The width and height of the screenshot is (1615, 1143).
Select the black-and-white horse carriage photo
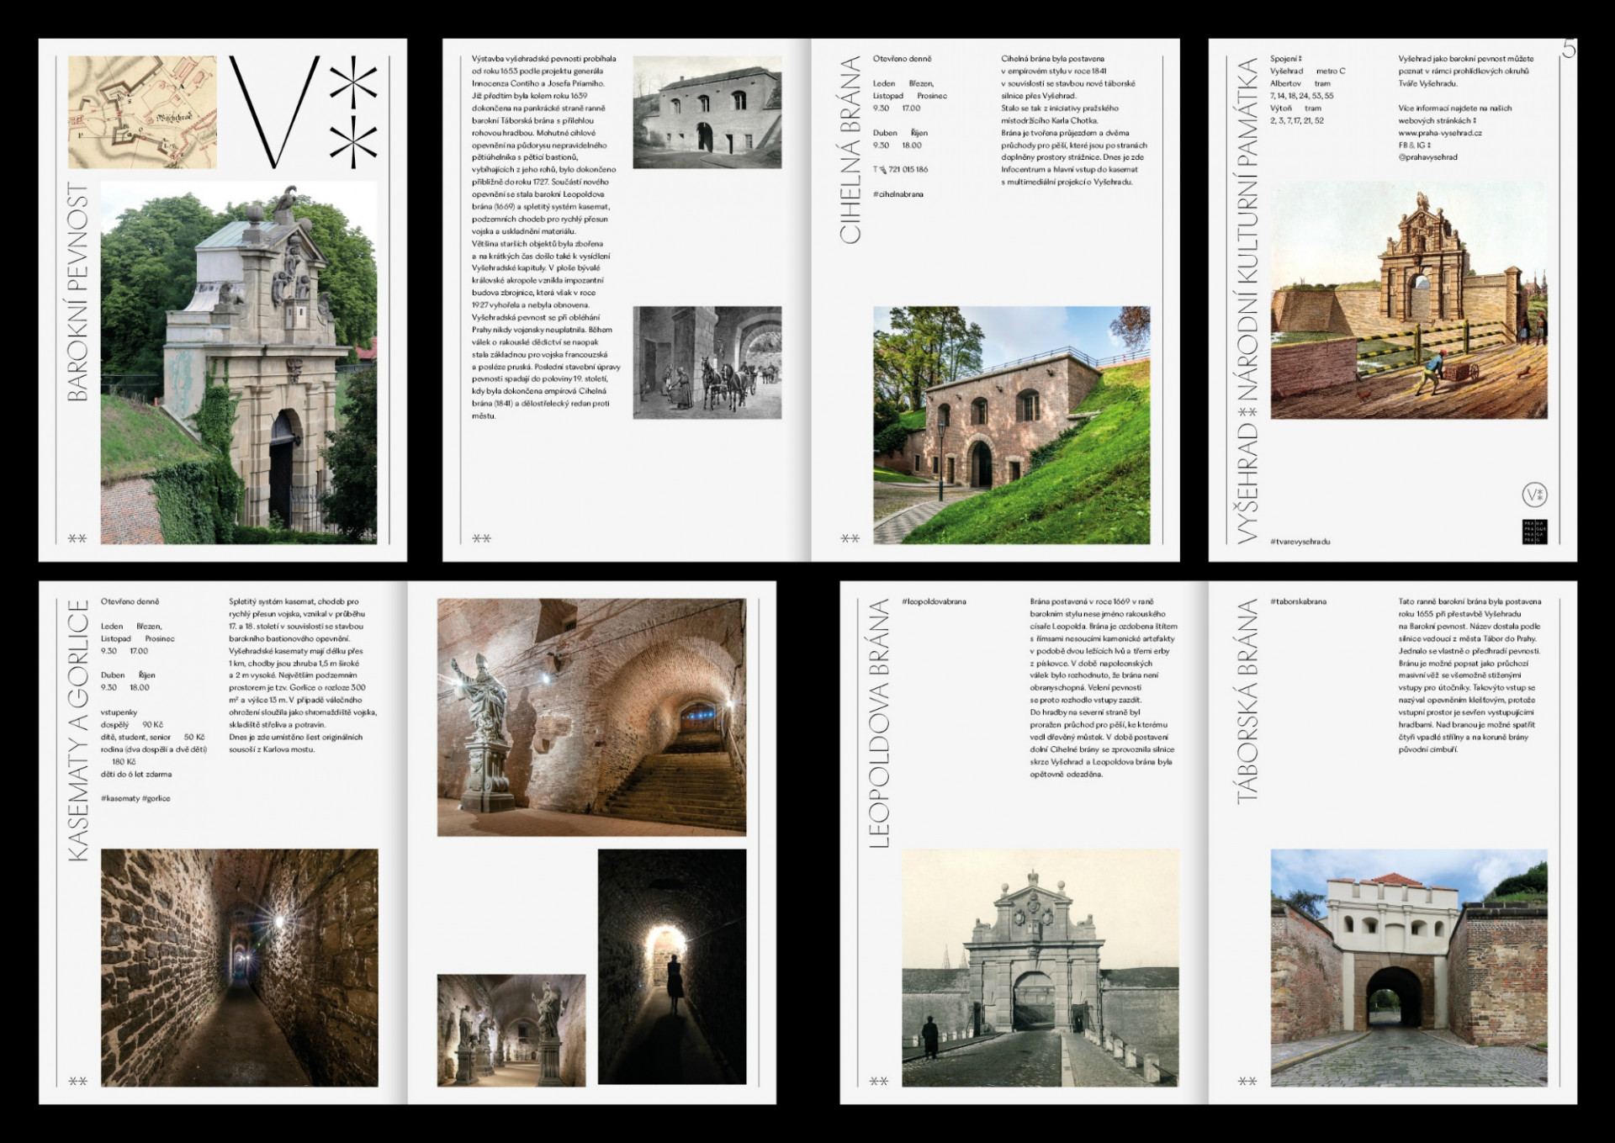point(707,362)
